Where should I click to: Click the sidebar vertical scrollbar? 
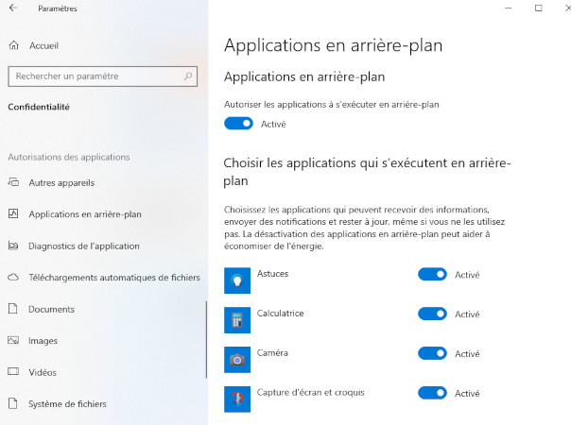[206, 339]
